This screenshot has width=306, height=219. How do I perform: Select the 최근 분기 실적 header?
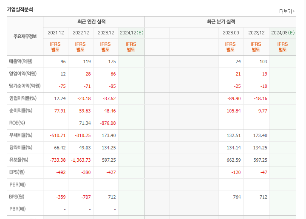(x=221, y=22)
